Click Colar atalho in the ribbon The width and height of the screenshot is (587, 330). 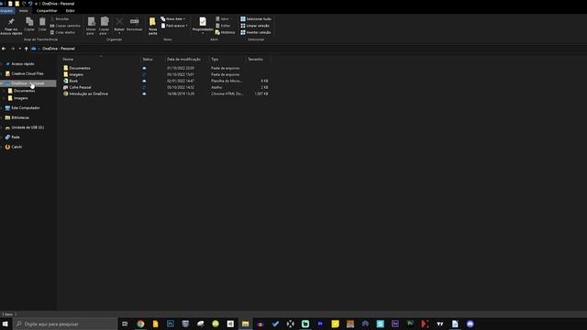point(63,32)
